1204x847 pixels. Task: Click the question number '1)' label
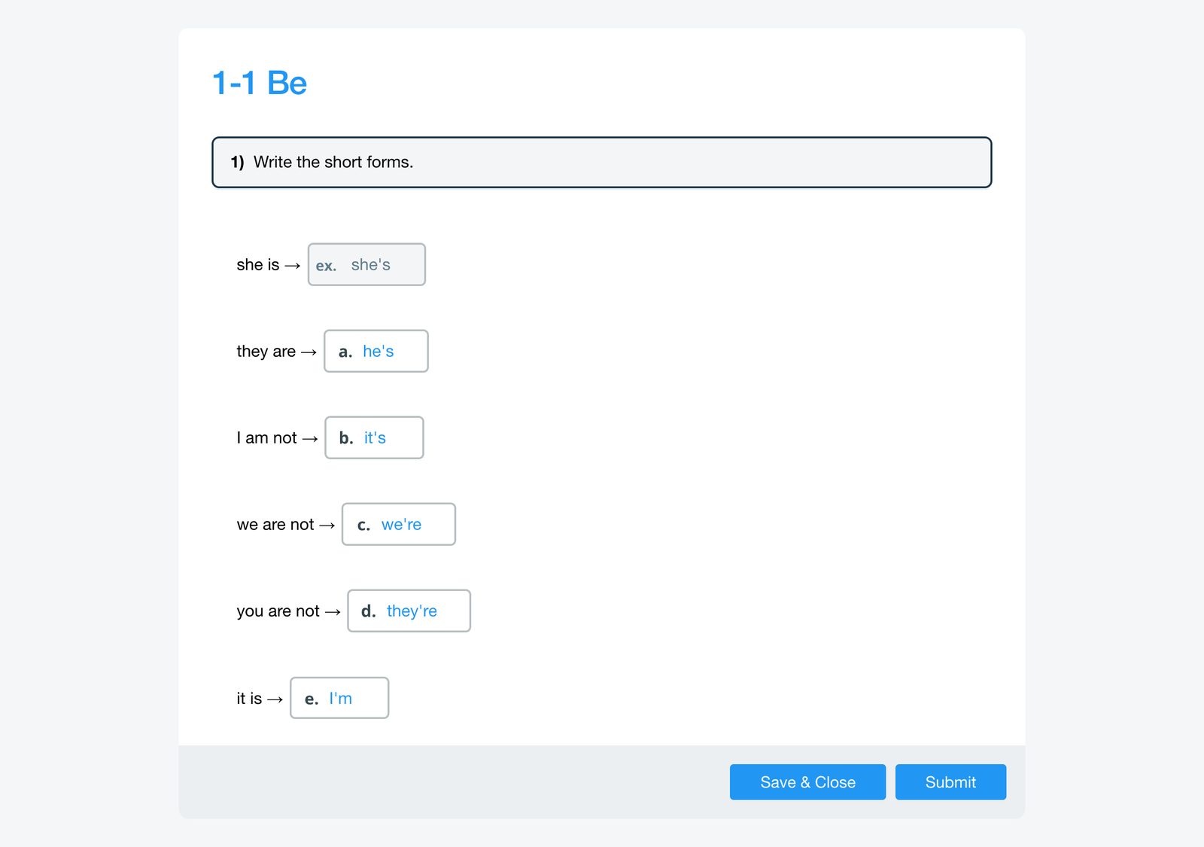[237, 162]
